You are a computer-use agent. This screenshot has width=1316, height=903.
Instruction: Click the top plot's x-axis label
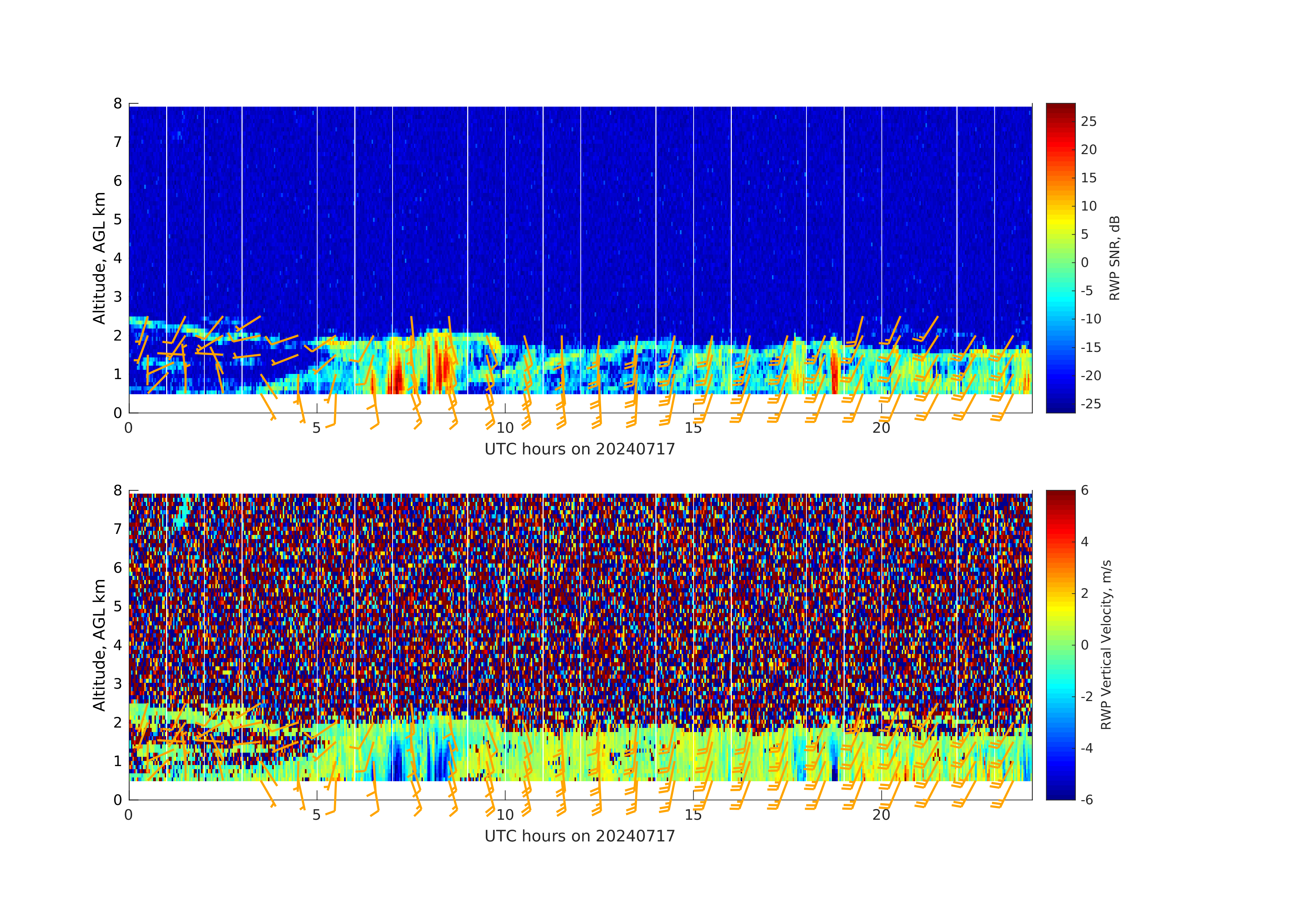[x=579, y=449]
